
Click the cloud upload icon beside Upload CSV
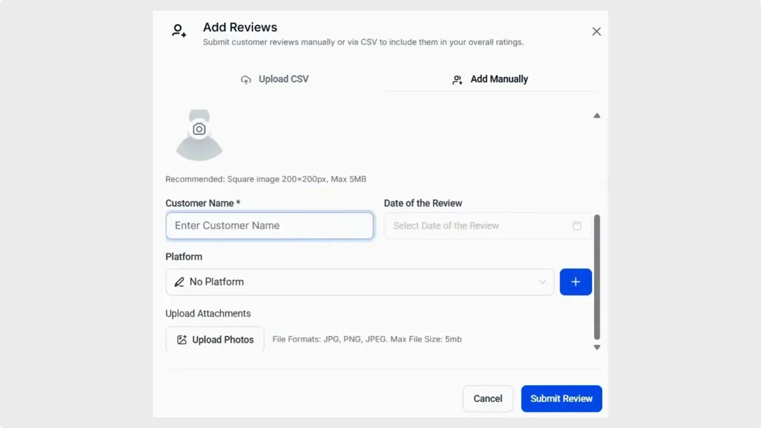point(246,79)
